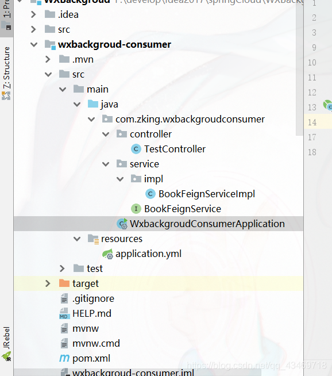
Task: Select the .gitignore file
Action: pyautogui.click(x=93, y=298)
